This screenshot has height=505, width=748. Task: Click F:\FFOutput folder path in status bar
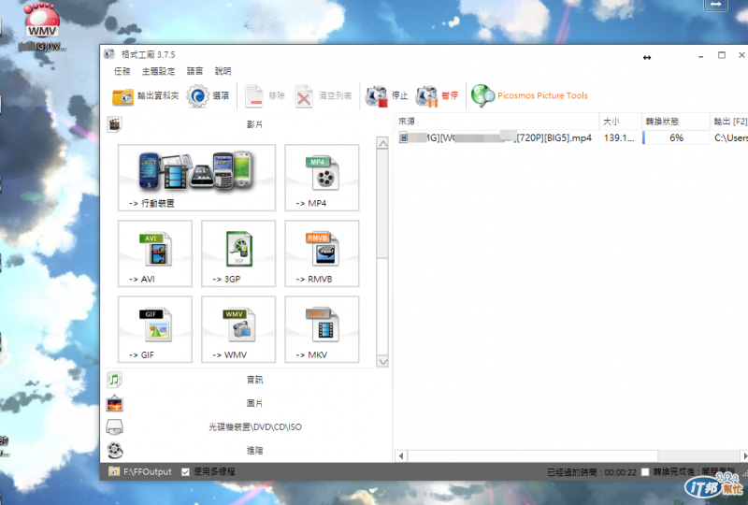[x=148, y=471]
